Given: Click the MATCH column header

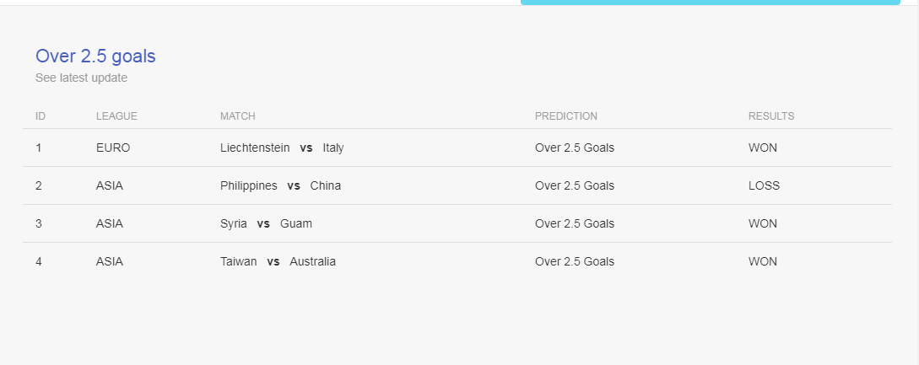Looking at the screenshot, I should coord(238,116).
